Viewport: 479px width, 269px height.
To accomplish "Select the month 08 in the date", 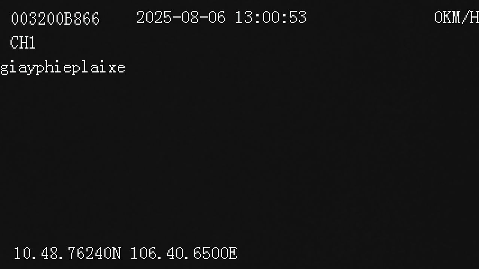I will pos(190,17).
